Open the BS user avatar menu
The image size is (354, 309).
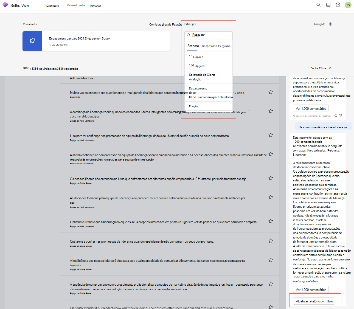coord(348,5)
